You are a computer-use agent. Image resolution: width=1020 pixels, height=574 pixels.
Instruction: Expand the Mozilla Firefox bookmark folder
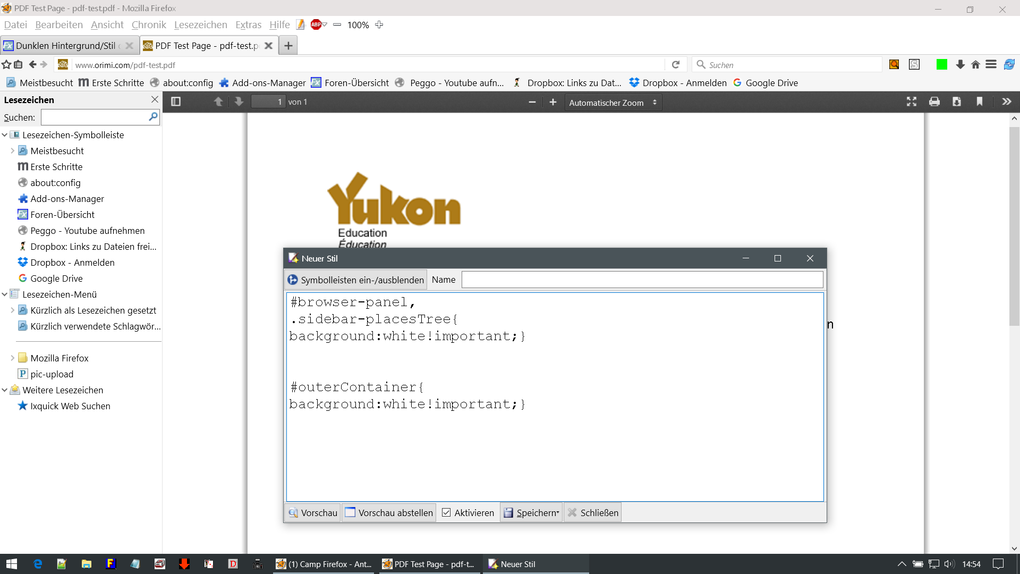(x=12, y=358)
